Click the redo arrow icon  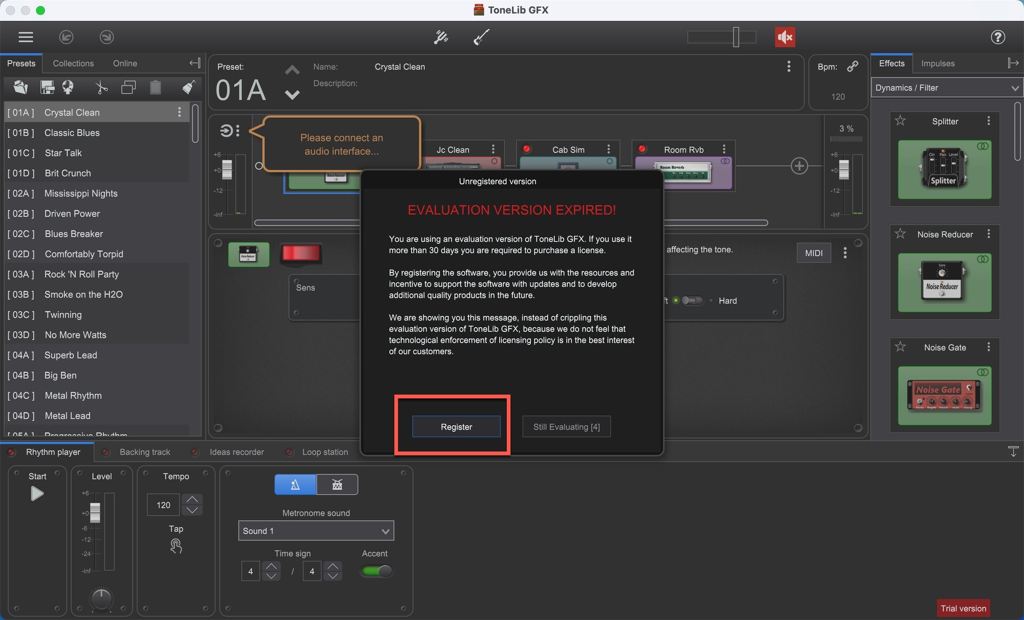(107, 37)
